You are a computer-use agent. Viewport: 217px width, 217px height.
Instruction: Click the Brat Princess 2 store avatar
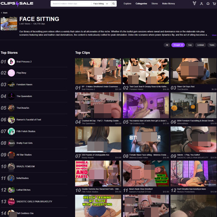(11, 62)
